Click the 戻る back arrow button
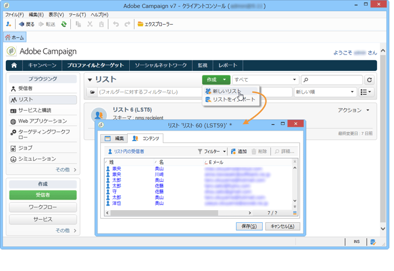 (x=27, y=24)
